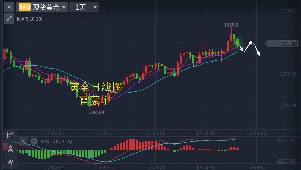Click the MA(5,10,20) indicator label
The width and height of the screenshot is (301, 170).
pos(30,19)
